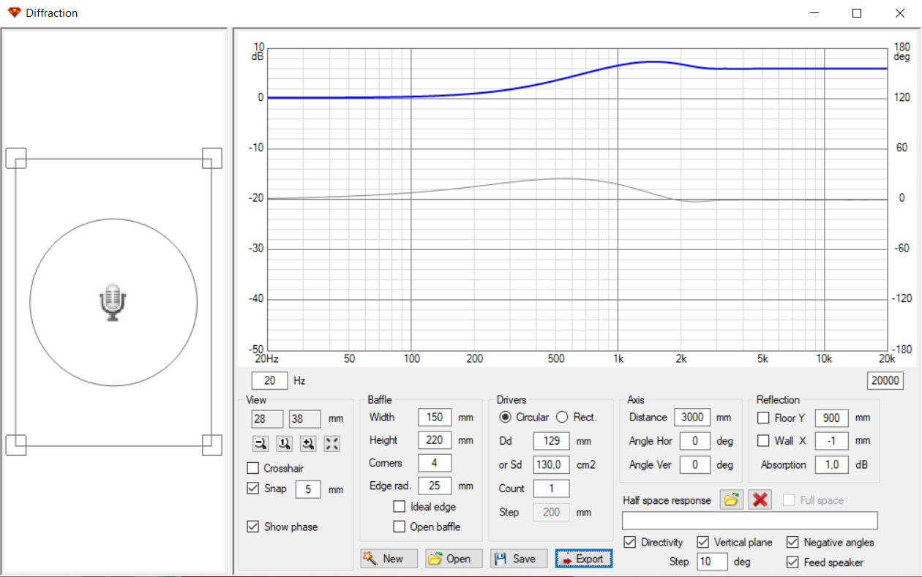Click the Corners input field
The width and height of the screenshot is (922, 577).
pyautogui.click(x=435, y=463)
